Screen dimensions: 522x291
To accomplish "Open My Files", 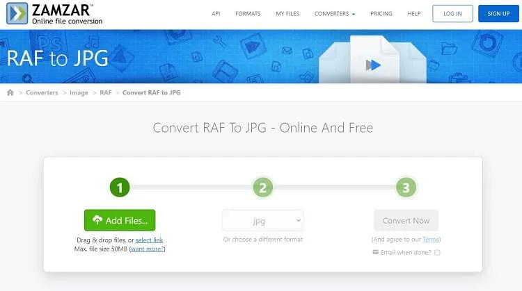I will [x=287, y=14].
